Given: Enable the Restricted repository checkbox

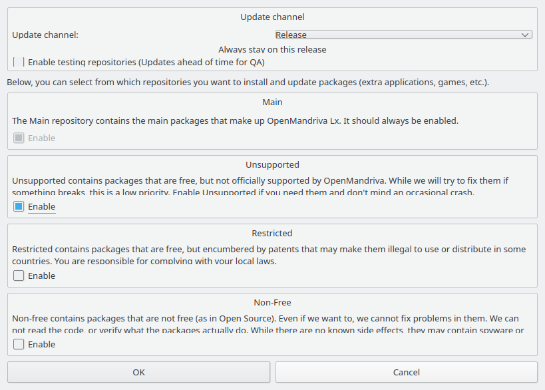Looking at the screenshot, I should pyautogui.click(x=19, y=276).
